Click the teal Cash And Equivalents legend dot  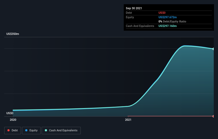click(46, 130)
